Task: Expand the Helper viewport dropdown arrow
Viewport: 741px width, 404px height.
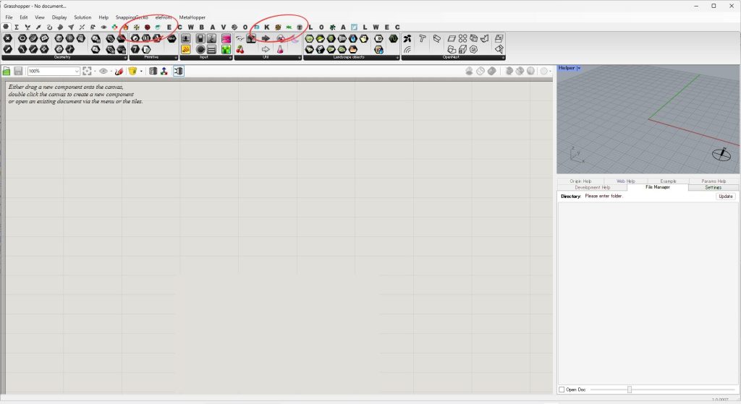Action: click(578, 68)
